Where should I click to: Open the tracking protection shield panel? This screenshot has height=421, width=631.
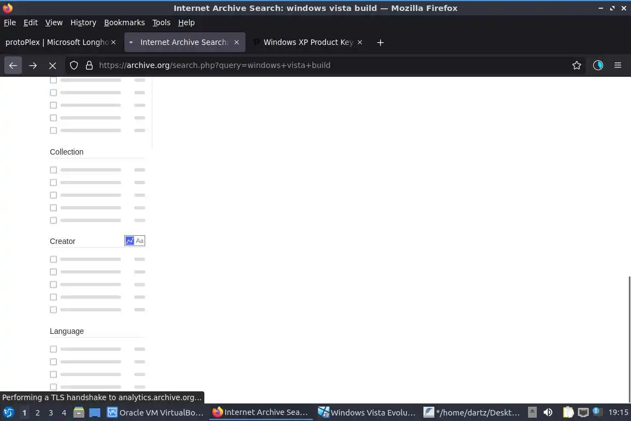click(x=73, y=65)
